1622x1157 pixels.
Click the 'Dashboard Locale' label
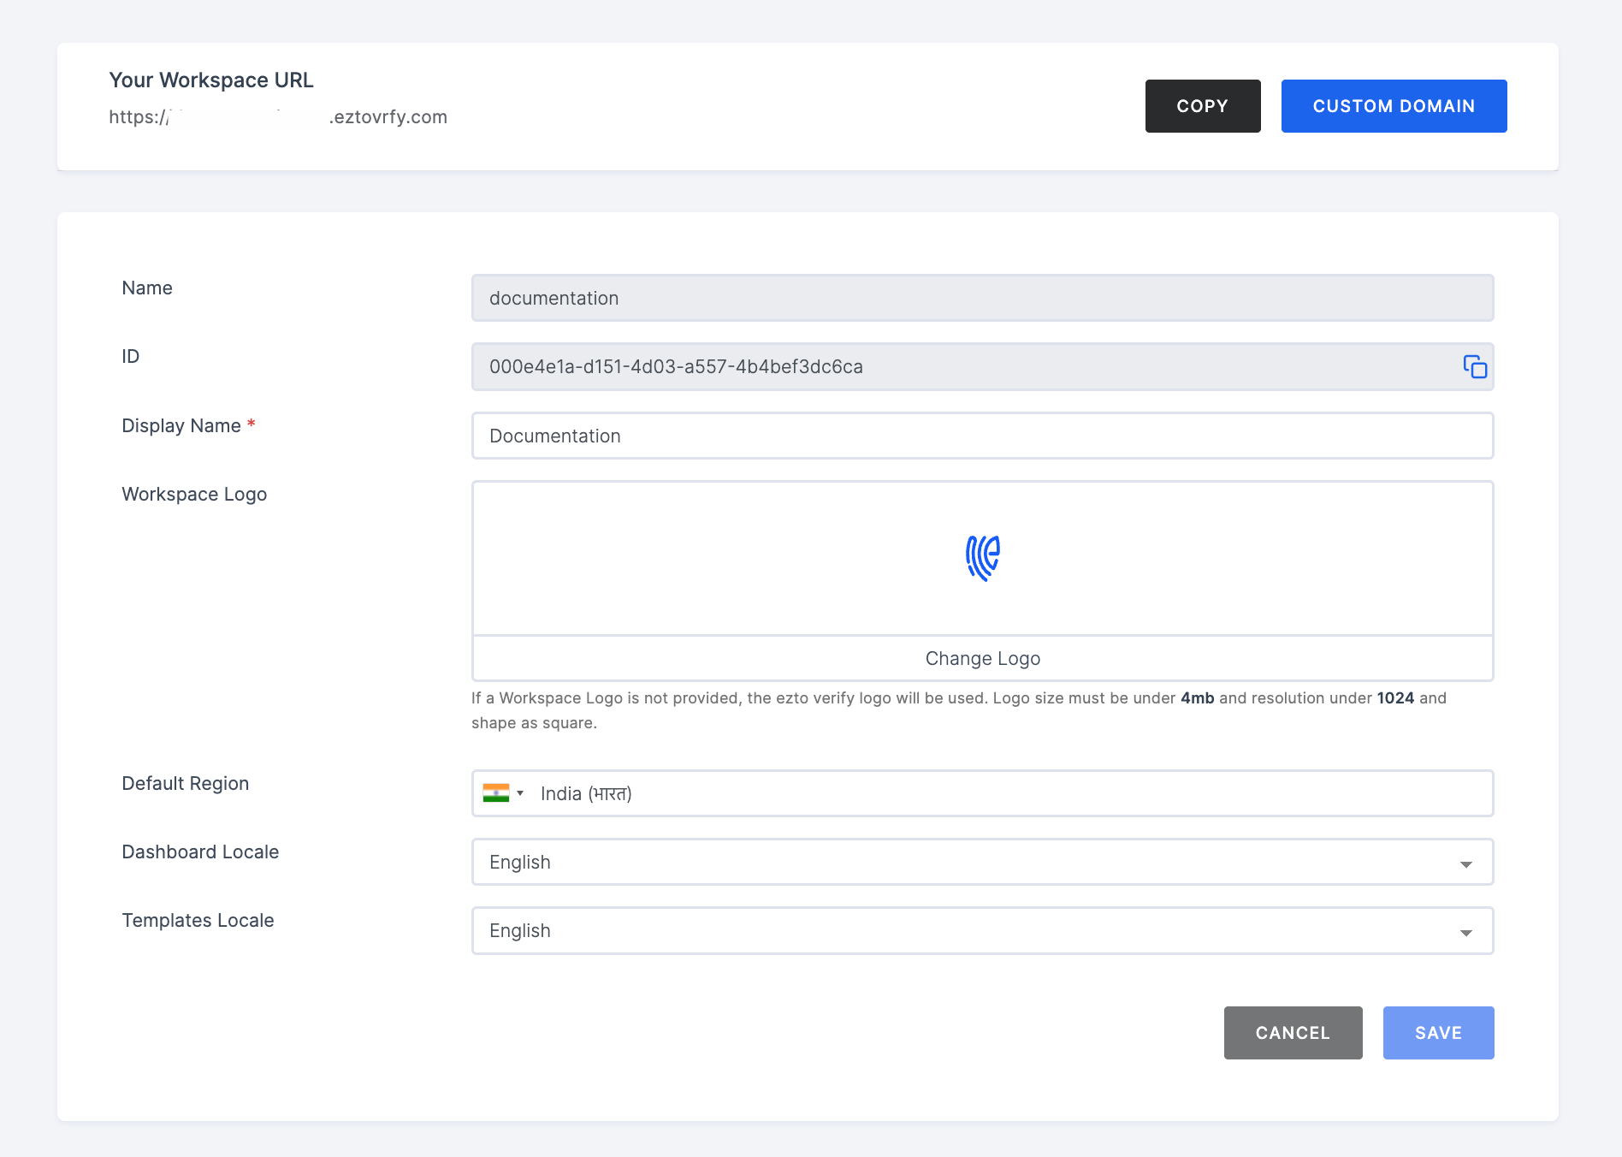click(200, 852)
